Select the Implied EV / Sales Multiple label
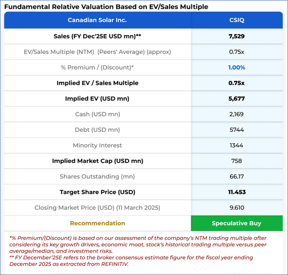The image size is (288, 275). [97, 83]
